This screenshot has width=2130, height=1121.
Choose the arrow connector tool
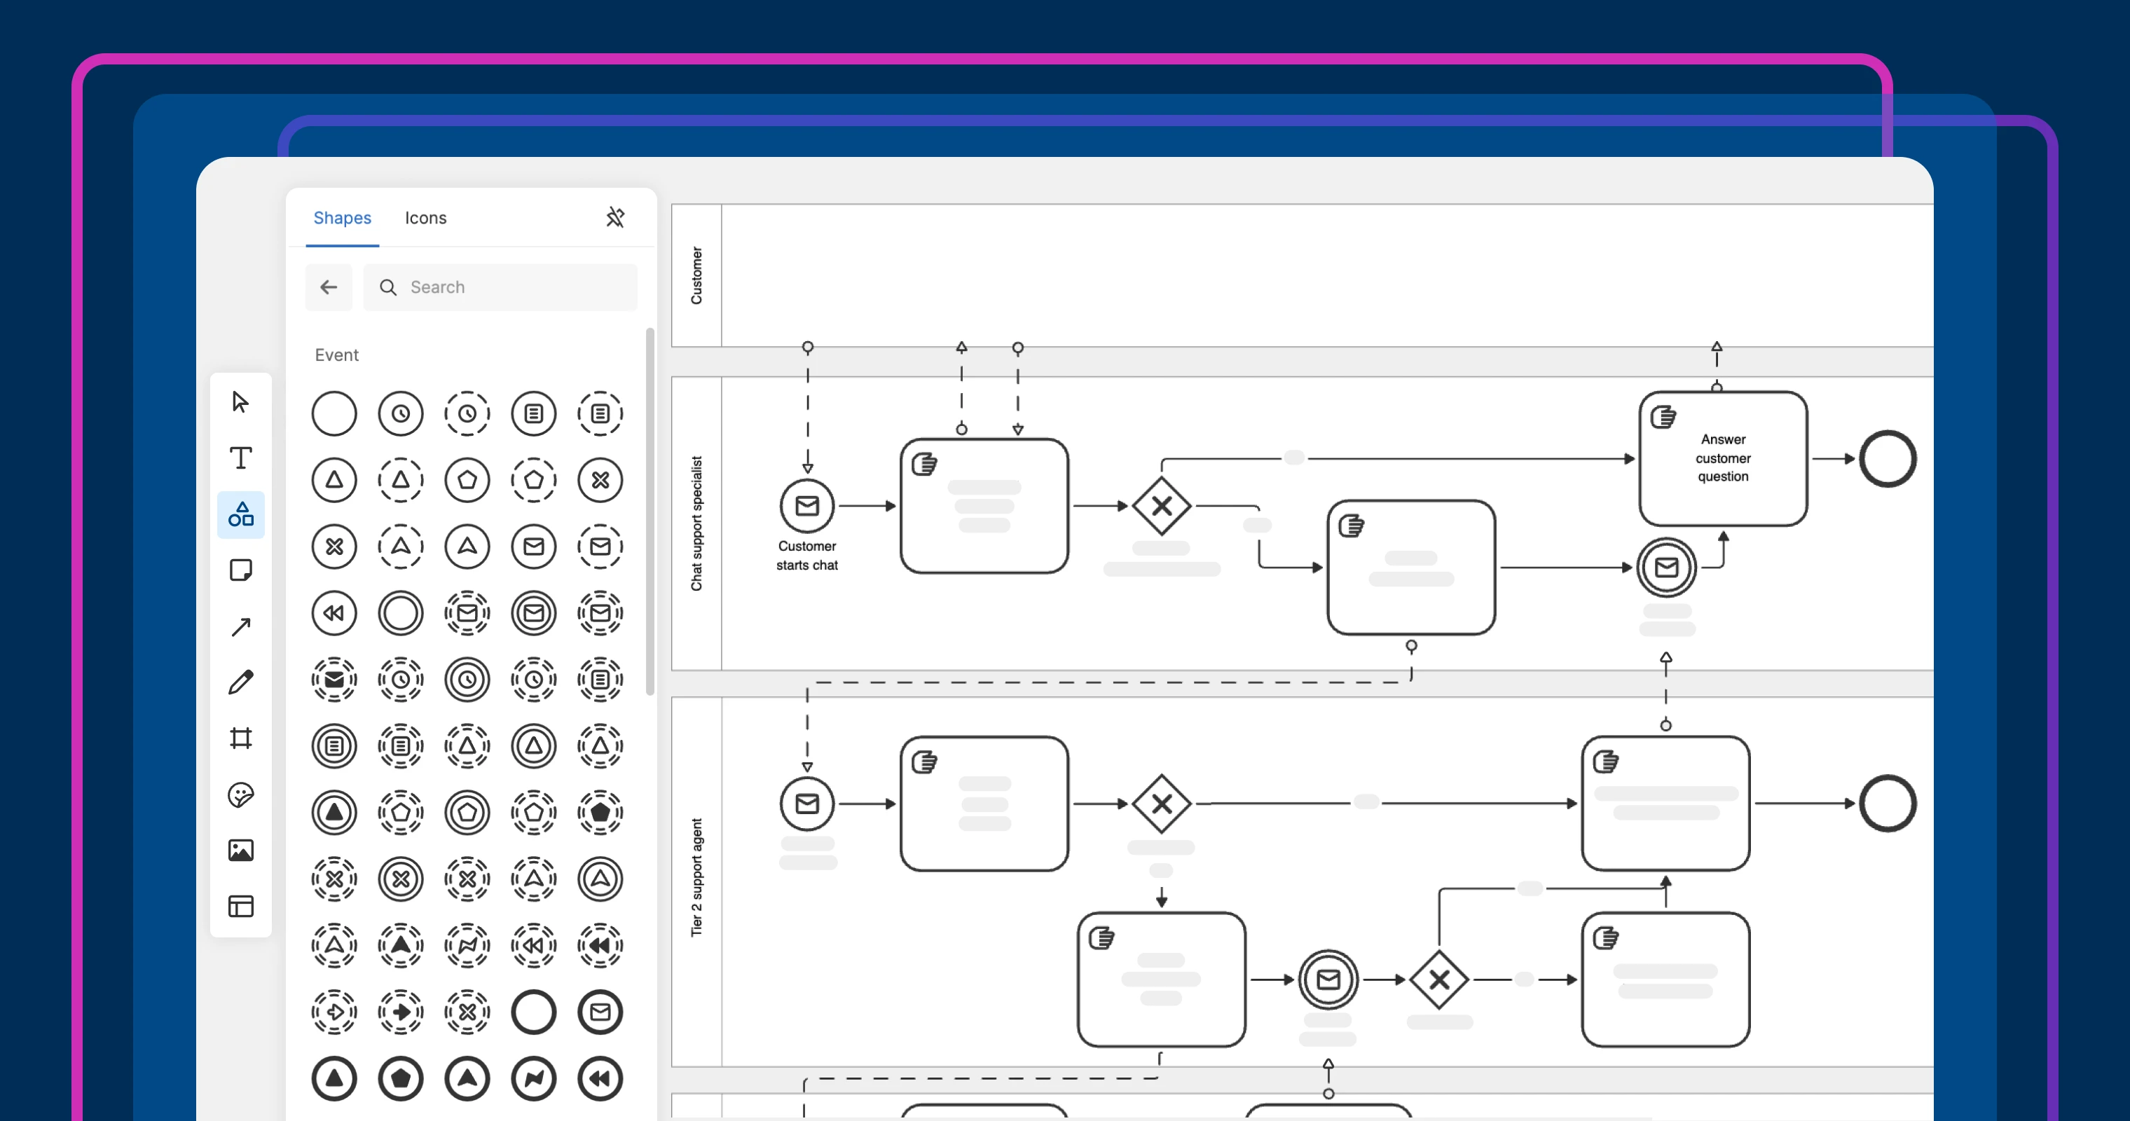[x=240, y=626]
